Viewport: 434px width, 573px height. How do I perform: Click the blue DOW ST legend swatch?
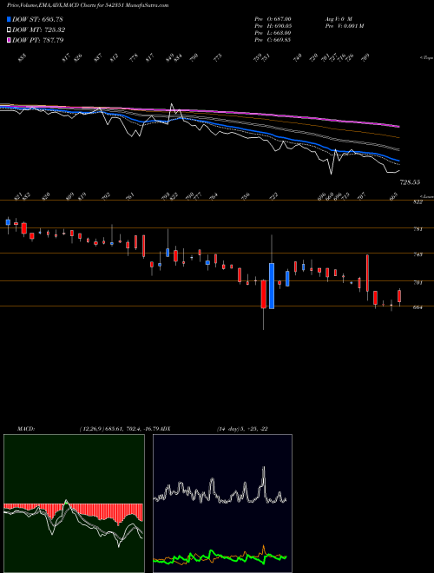(x=10, y=19)
